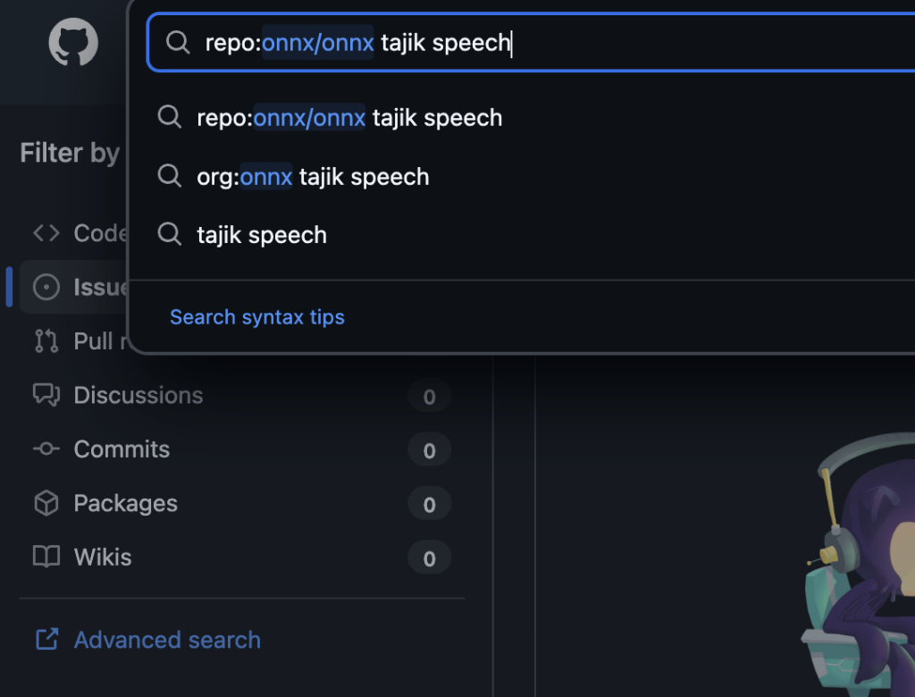The width and height of the screenshot is (915, 697).
Task: Click the Code filter brackets icon
Action: 46,233
